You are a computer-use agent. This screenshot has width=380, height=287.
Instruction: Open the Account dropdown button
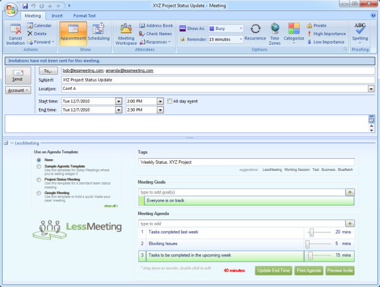(x=18, y=90)
